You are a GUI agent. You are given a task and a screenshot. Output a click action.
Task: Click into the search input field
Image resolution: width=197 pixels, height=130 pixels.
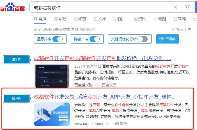(x=98, y=7)
